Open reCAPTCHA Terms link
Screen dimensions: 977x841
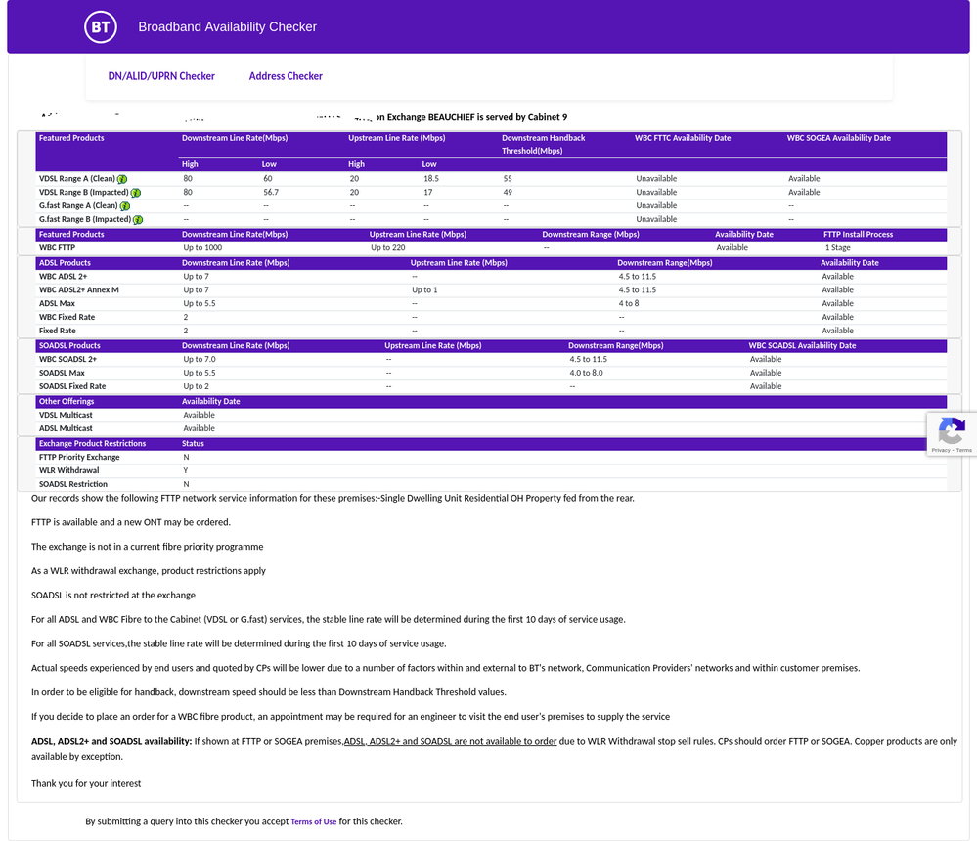964,450
